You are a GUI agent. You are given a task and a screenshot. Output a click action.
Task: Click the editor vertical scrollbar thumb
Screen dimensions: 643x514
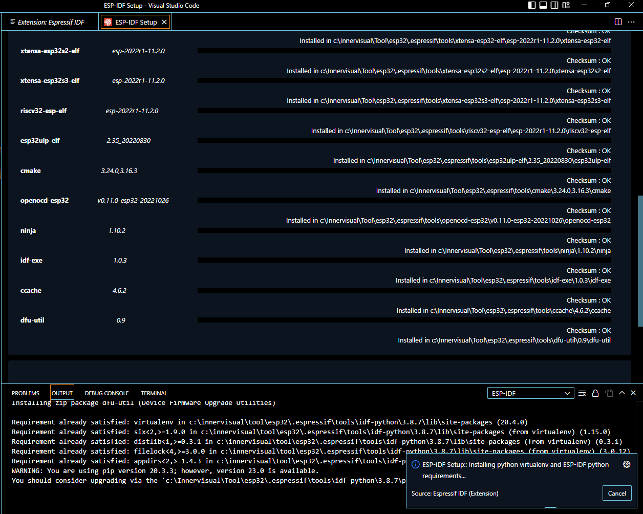640,260
